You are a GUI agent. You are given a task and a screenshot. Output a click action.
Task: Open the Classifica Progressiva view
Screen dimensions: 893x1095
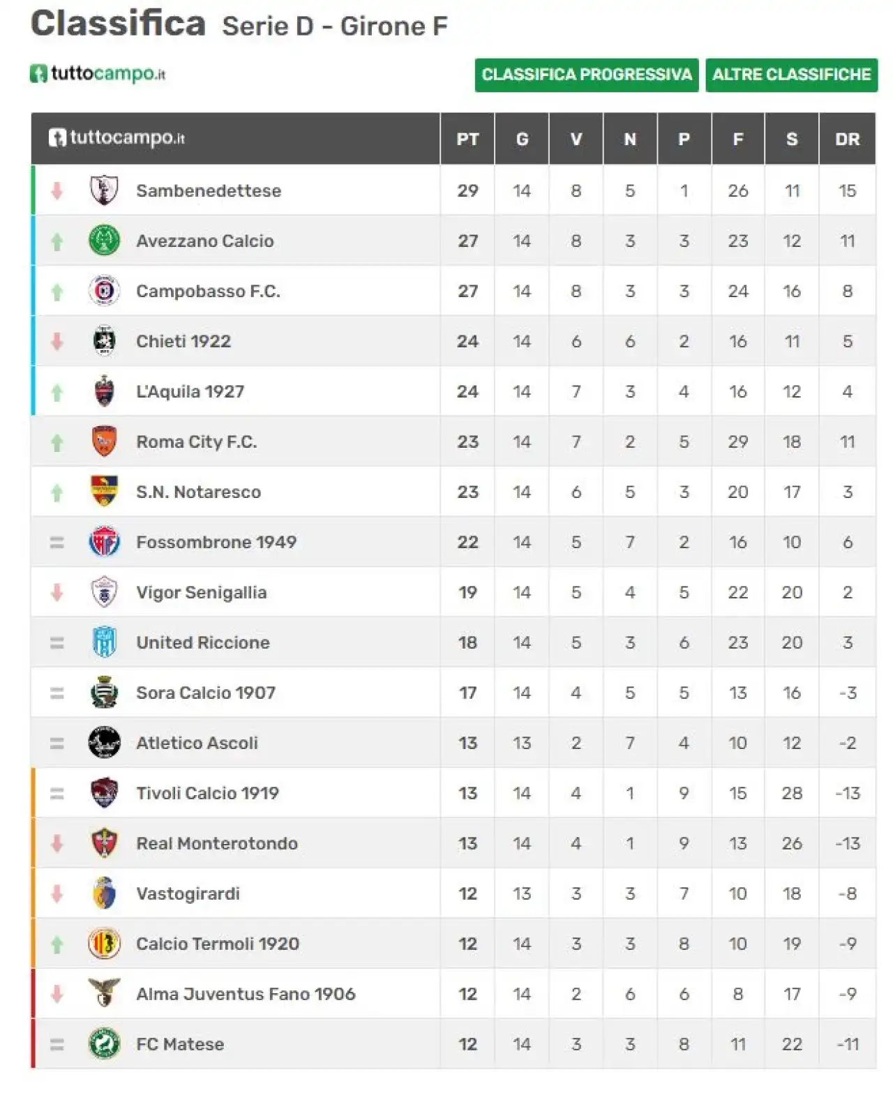[x=587, y=75]
